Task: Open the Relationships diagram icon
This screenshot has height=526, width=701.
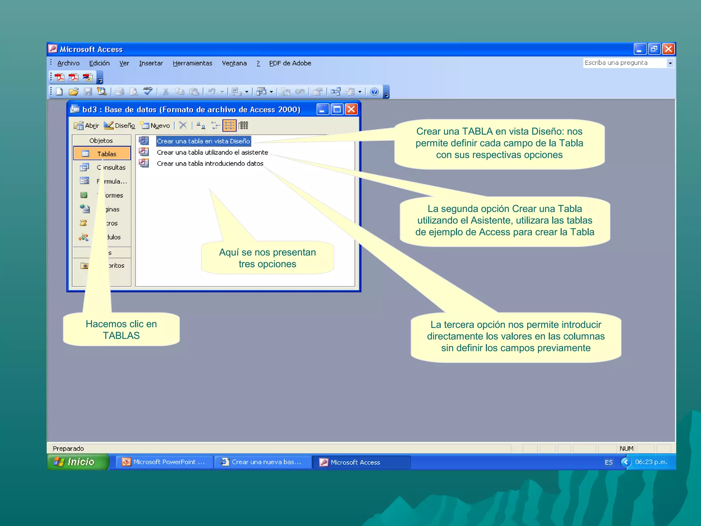Action: [x=335, y=91]
